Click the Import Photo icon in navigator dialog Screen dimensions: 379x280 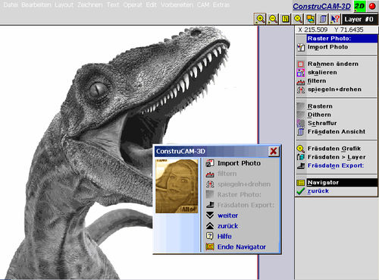(x=210, y=163)
